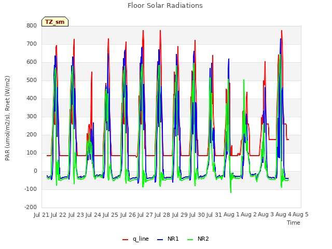Click the PAR/Rnet y-axis title

pos(7,118)
